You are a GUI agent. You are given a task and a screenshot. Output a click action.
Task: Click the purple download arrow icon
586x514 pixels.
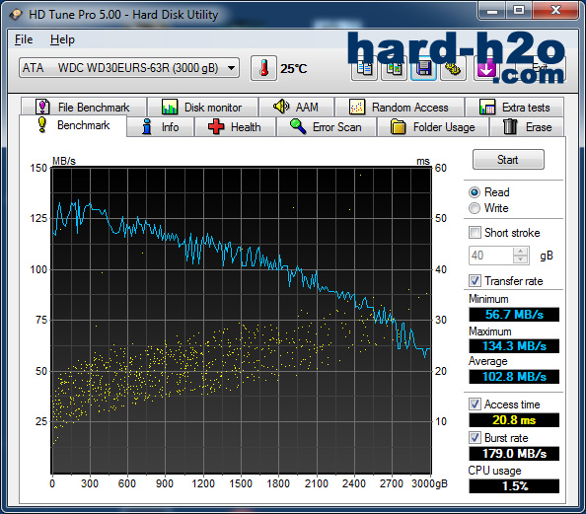(486, 68)
